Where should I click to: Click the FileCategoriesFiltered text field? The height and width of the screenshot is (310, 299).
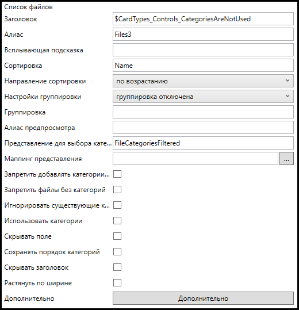[x=203, y=143]
